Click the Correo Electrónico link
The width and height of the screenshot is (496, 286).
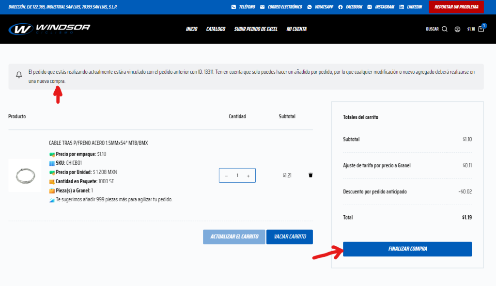[x=281, y=7]
